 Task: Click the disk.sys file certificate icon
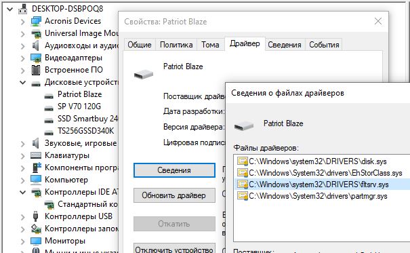tap(243, 161)
